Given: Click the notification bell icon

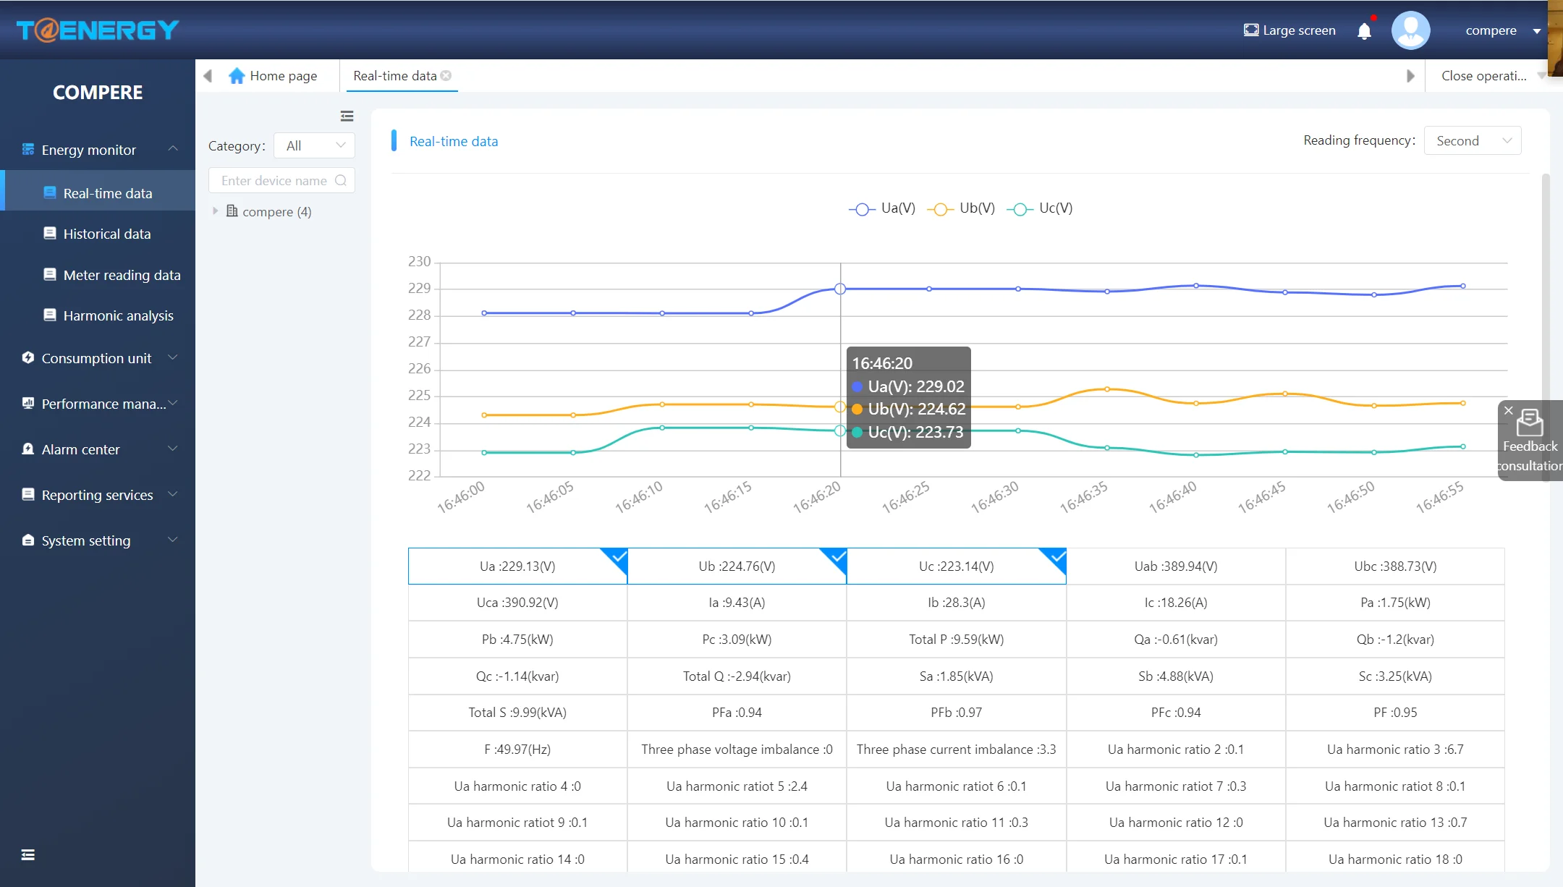Looking at the screenshot, I should (1365, 30).
